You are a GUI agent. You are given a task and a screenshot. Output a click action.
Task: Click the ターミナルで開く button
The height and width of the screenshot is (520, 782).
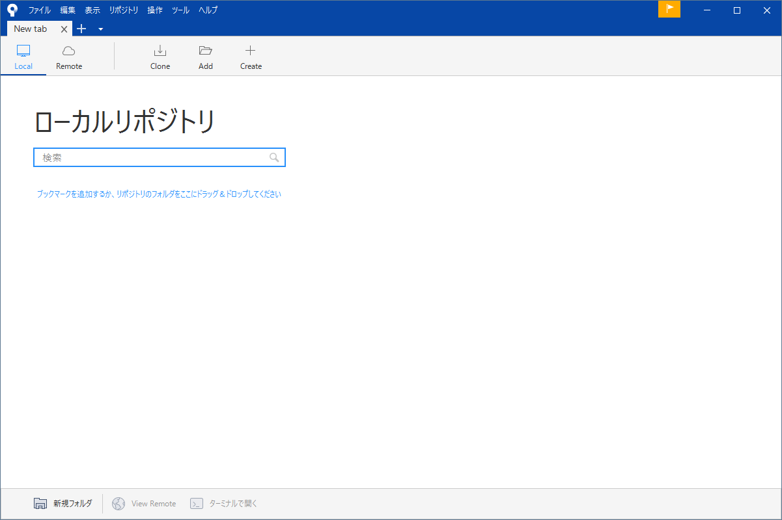pos(224,504)
